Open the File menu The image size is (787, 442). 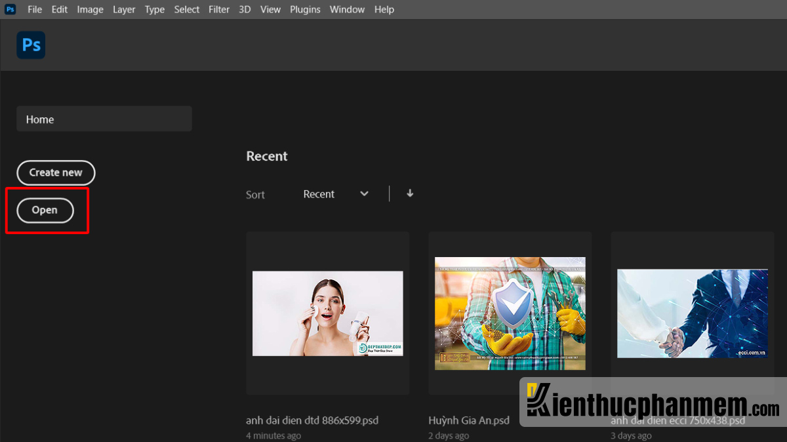coord(35,9)
